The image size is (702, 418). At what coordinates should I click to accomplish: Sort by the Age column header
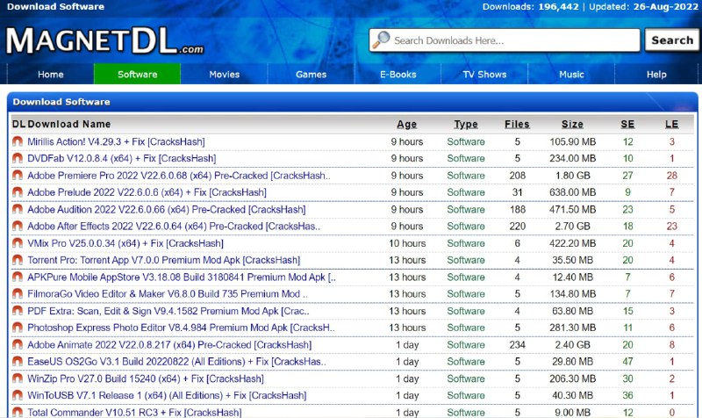[x=406, y=124]
